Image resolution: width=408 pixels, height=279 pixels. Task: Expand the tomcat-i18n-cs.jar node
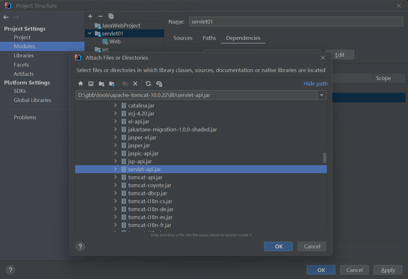click(115, 201)
